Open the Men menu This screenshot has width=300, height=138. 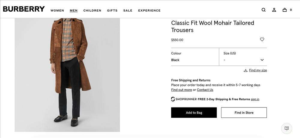(73, 10)
